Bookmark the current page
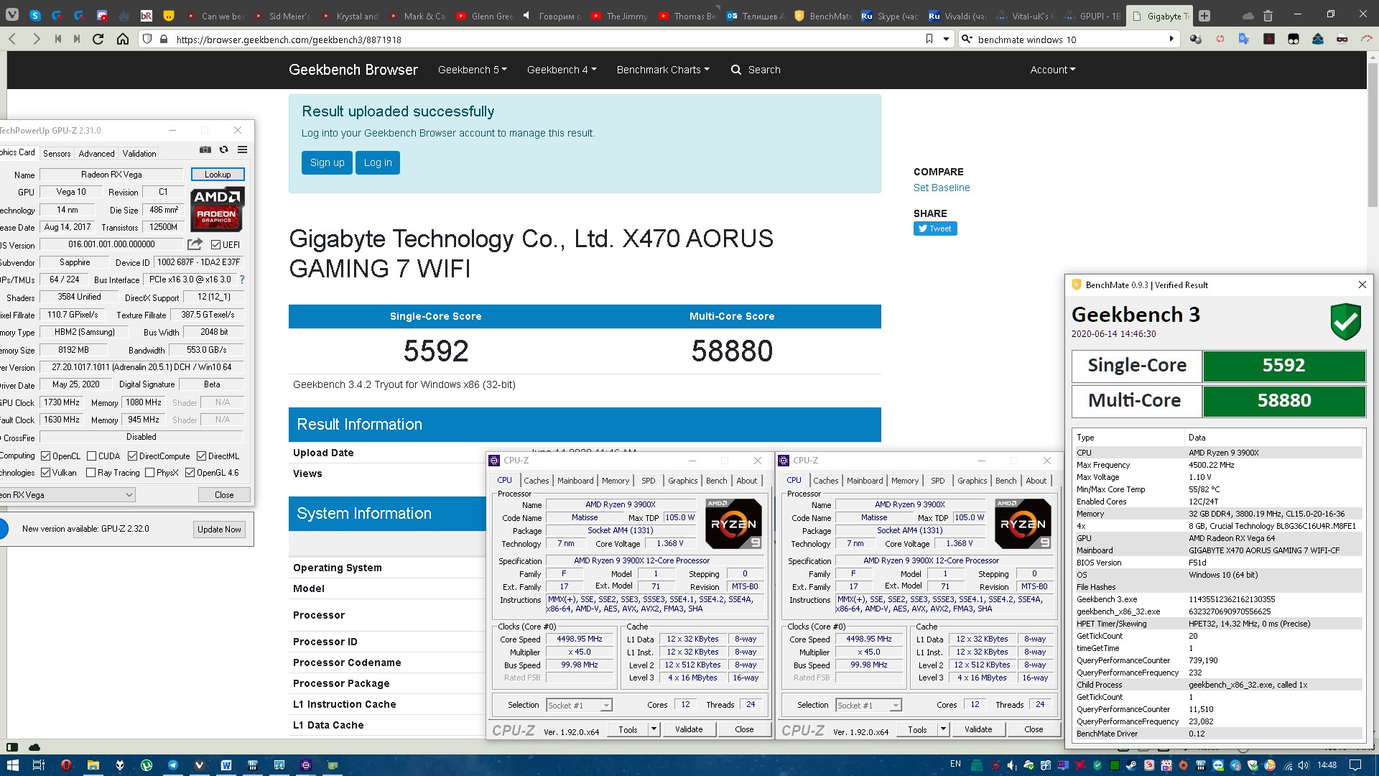 929,39
